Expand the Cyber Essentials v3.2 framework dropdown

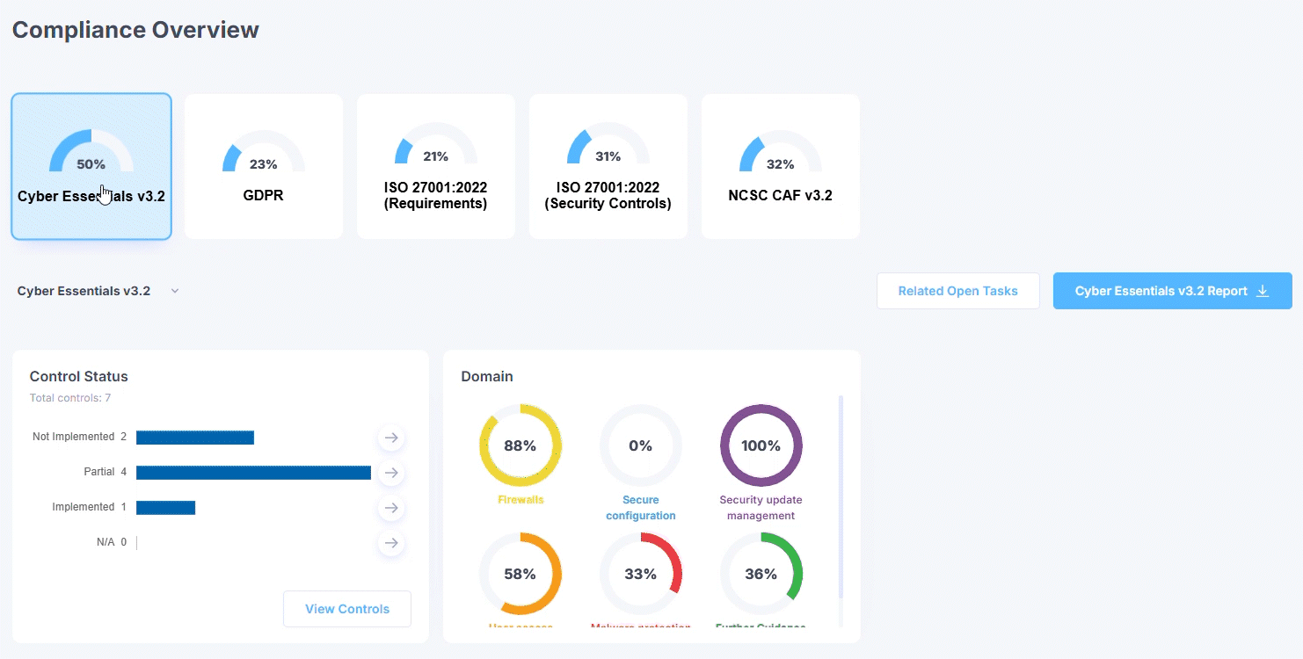coord(175,291)
